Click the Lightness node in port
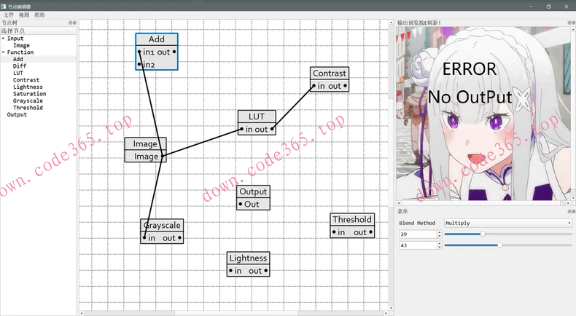Viewport: 576px width, 316px height. (x=230, y=270)
